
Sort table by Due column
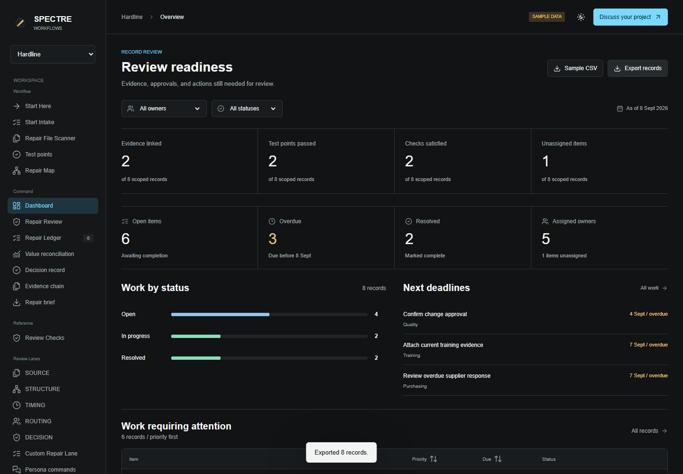492,459
